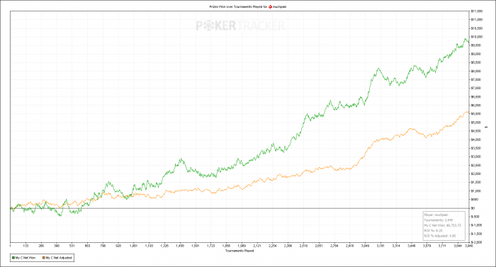Click the ROI %: 8.29 stat line
This screenshot has width=496, height=267.
click(434, 231)
